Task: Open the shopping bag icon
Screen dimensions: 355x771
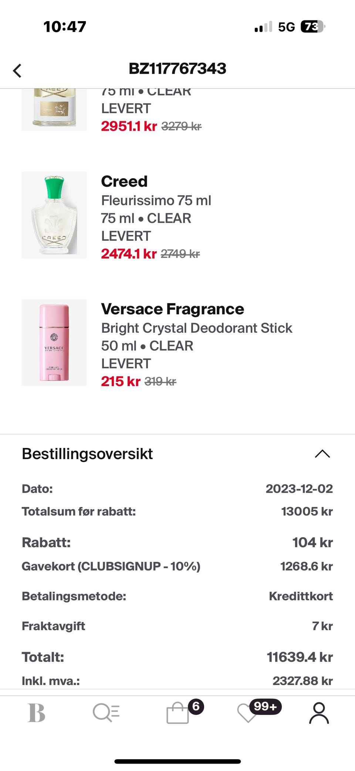Action: [x=177, y=714]
